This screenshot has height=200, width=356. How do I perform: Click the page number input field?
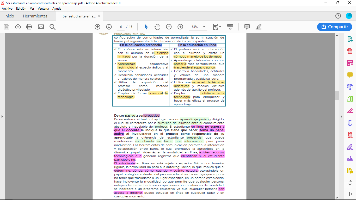pos(121,27)
